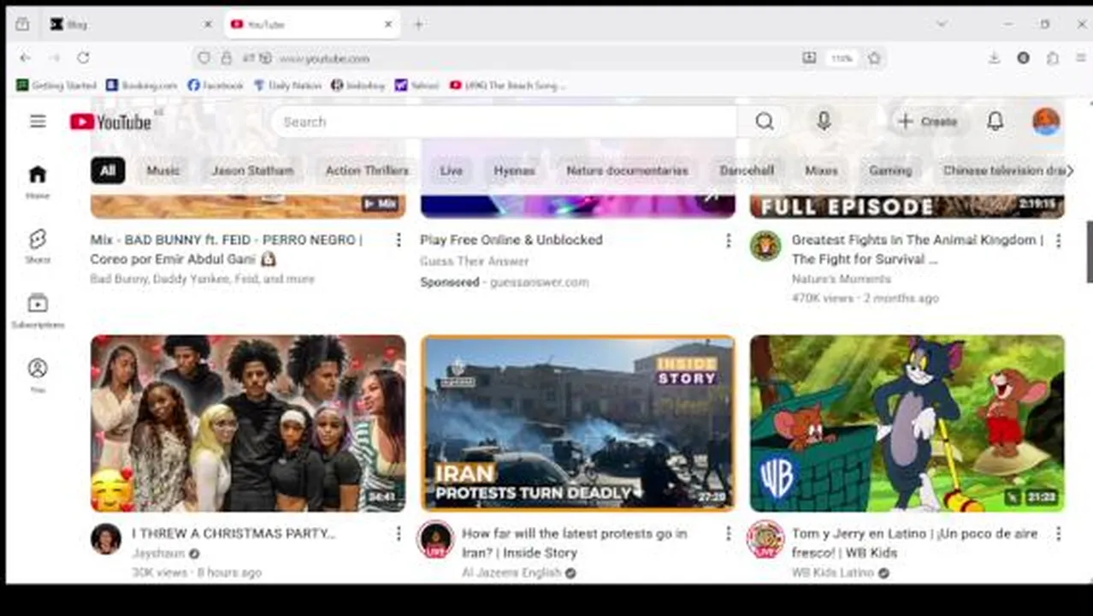
Task: Select the All filter chip
Action: [108, 170]
